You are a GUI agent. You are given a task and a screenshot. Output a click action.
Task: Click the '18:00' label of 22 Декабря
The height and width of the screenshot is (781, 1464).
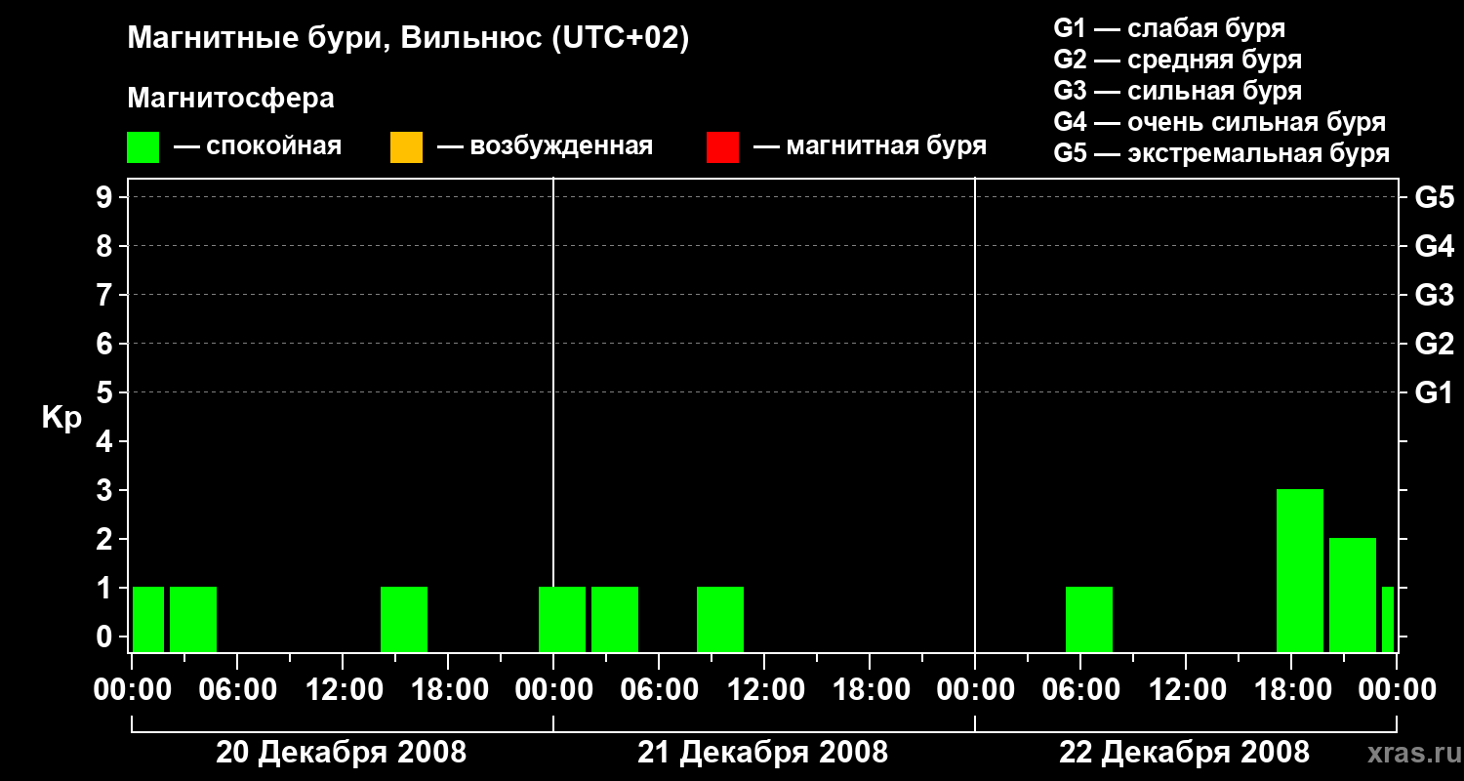[1291, 690]
